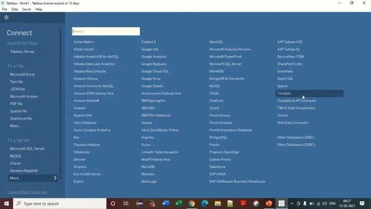Select Firebird 3 connector

point(148,42)
